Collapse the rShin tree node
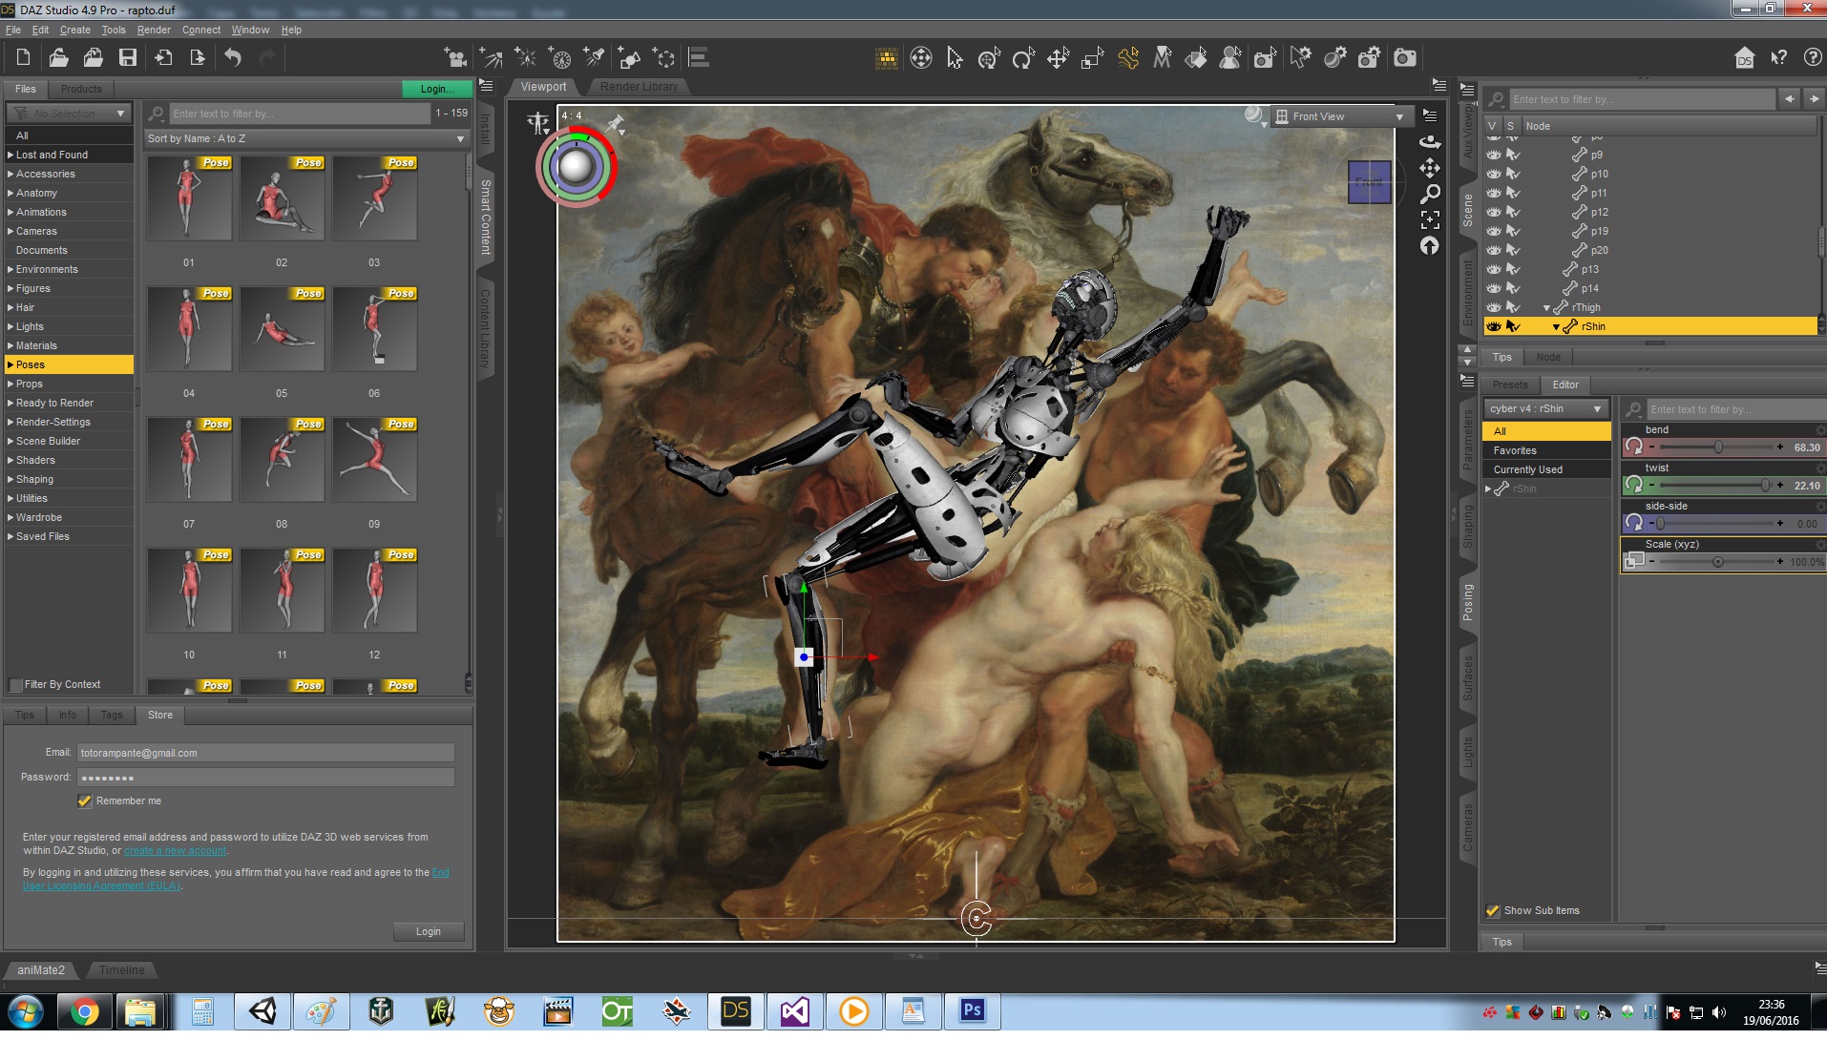The height and width of the screenshot is (1040, 1827). (1556, 327)
